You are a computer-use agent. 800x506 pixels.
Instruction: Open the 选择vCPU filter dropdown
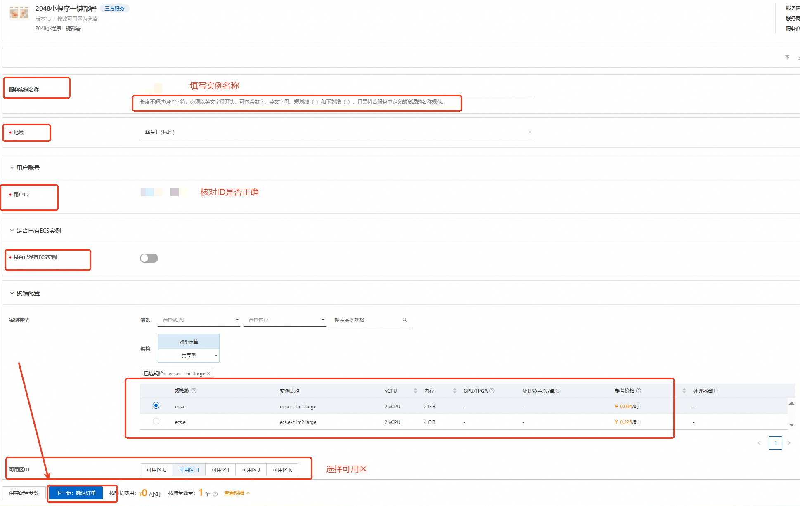[199, 320]
